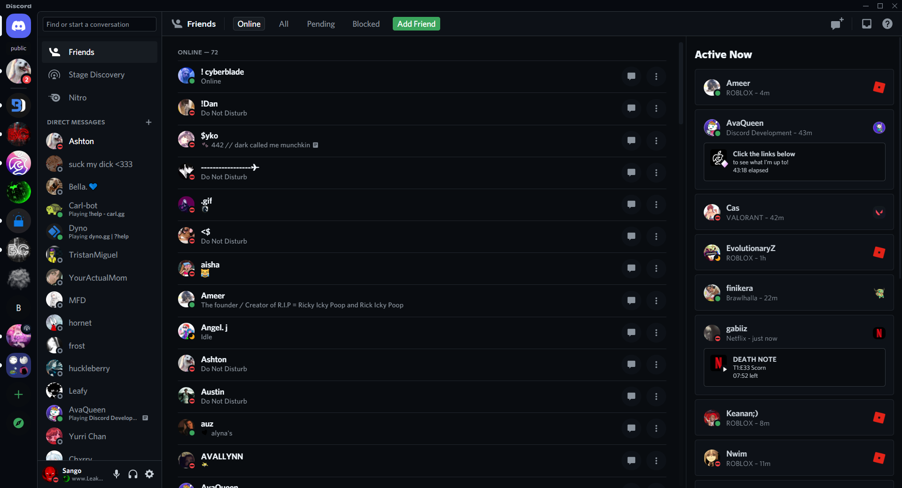Screen dimensions: 902x488
Task: Click the Help question mark icon
Action: (887, 23)
